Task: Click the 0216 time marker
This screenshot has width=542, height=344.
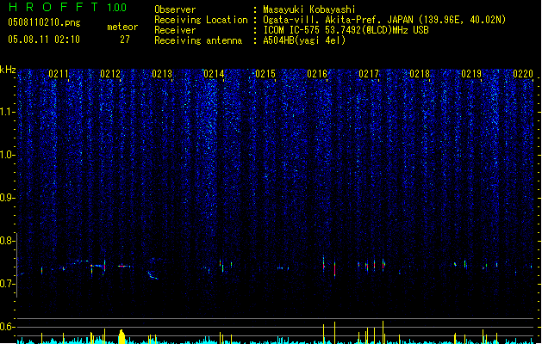Action: pos(317,73)
